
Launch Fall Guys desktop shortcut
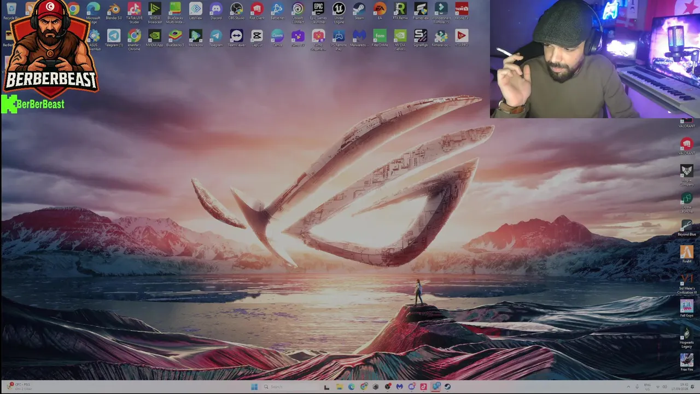pyautogui.click(x=687, y=309)
